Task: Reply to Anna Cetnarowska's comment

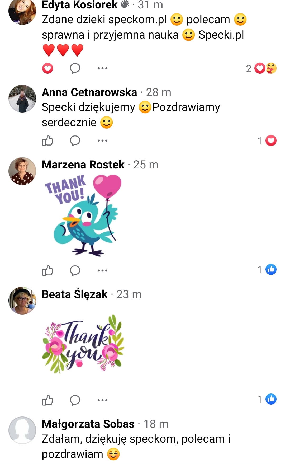Action: point(75,141)
